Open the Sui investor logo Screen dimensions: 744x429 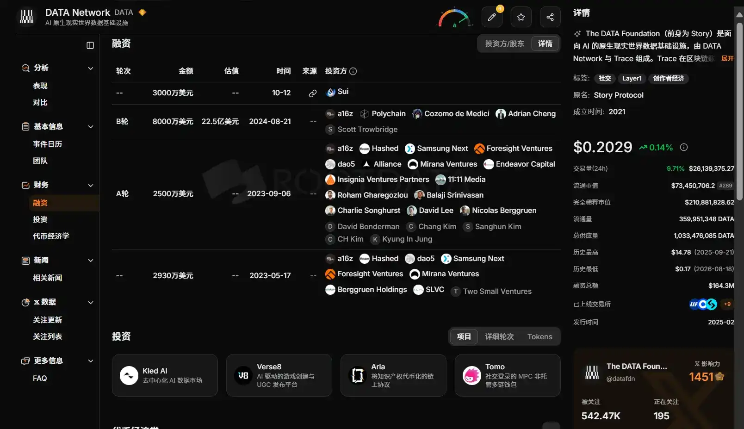(x=330, y=92)
